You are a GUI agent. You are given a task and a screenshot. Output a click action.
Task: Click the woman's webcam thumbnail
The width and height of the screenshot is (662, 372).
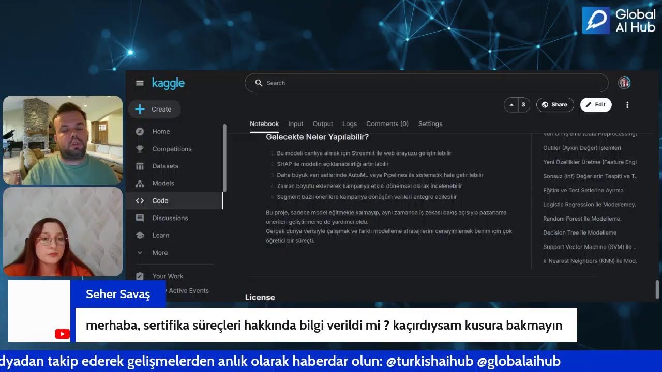coord(63,231)
